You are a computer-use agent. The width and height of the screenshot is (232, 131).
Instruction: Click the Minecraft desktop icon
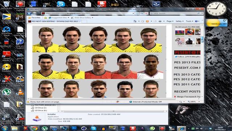pos(20,18)
